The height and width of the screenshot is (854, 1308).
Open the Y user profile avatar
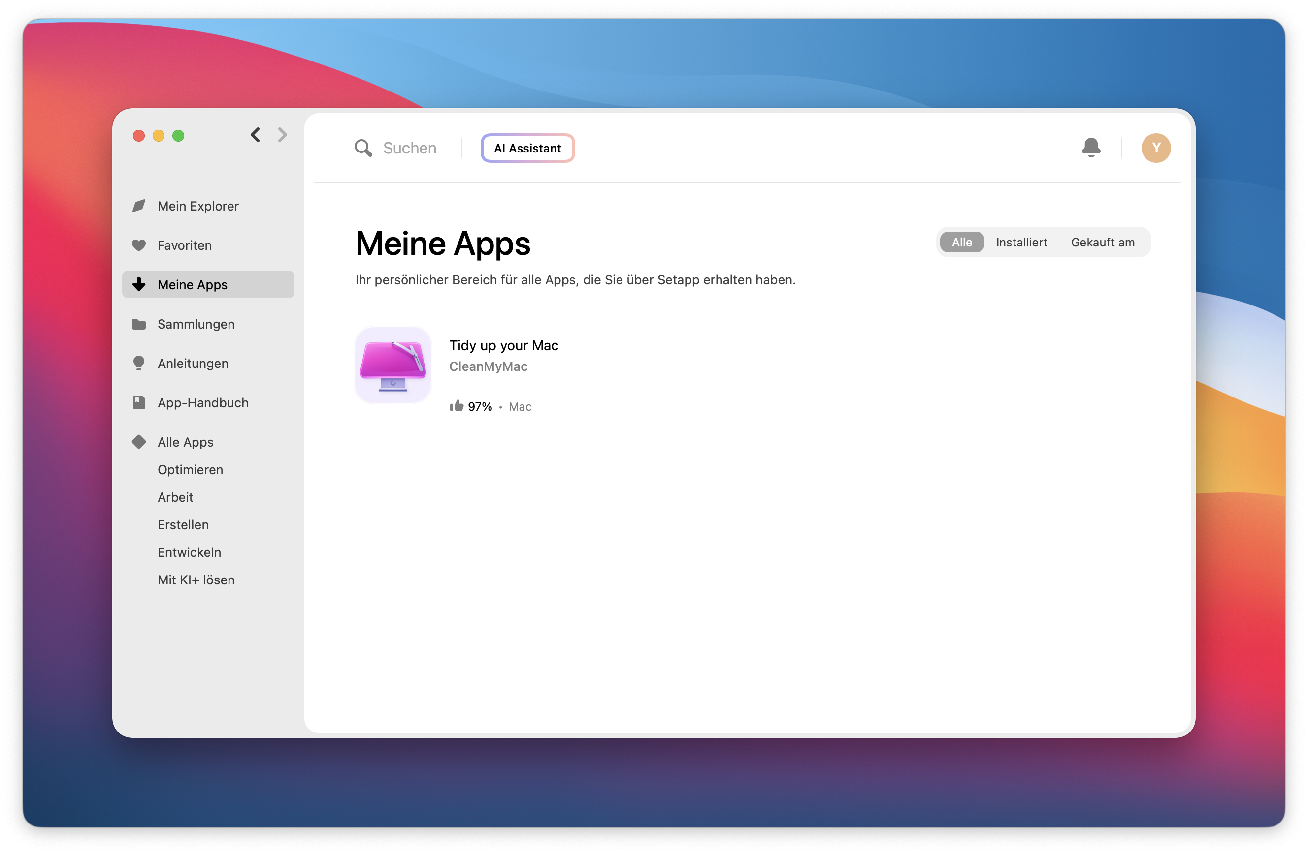[1156, 148]
